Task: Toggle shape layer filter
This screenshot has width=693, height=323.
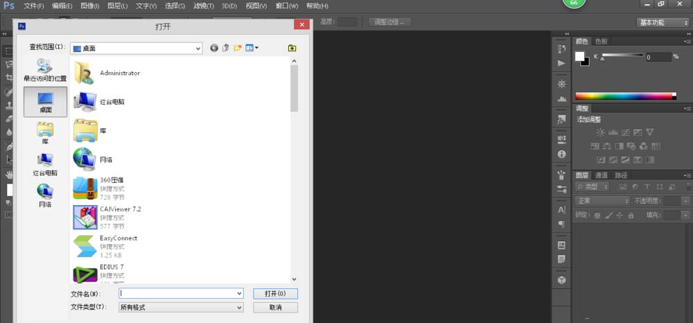Action: pyautogui.click(x=660, y=187)
